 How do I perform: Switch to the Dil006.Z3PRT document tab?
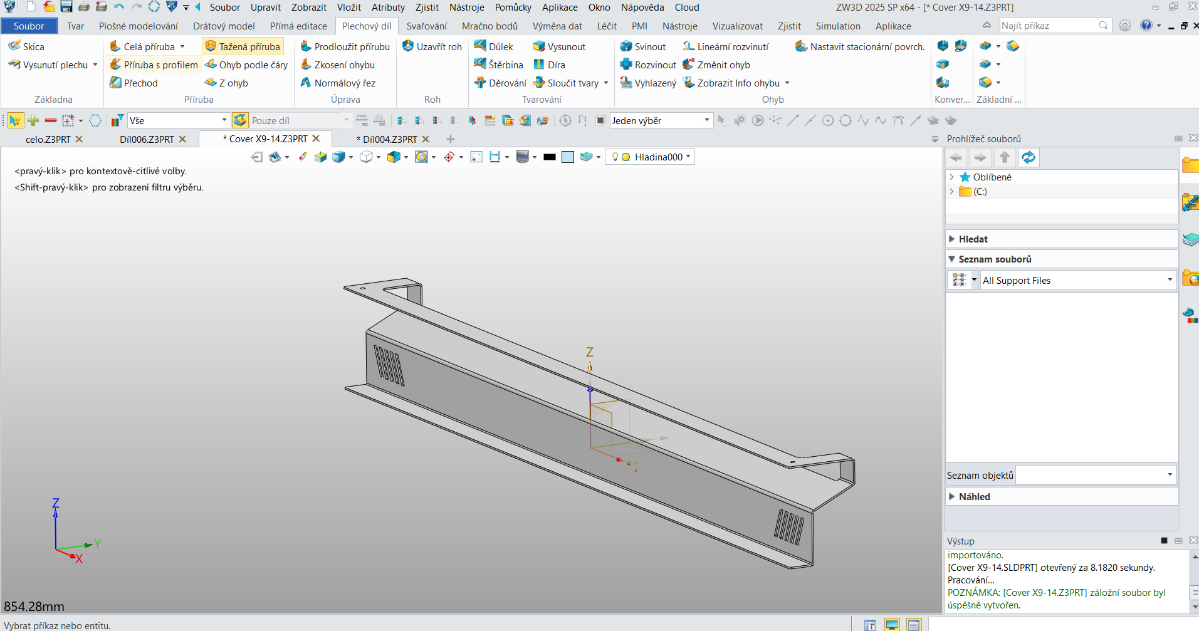coord(147,139)
